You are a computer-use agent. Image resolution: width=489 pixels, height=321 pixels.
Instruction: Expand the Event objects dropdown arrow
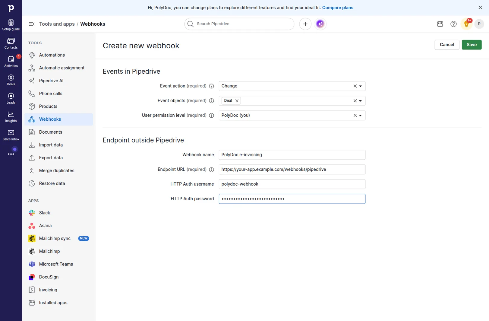coord(360,101)
